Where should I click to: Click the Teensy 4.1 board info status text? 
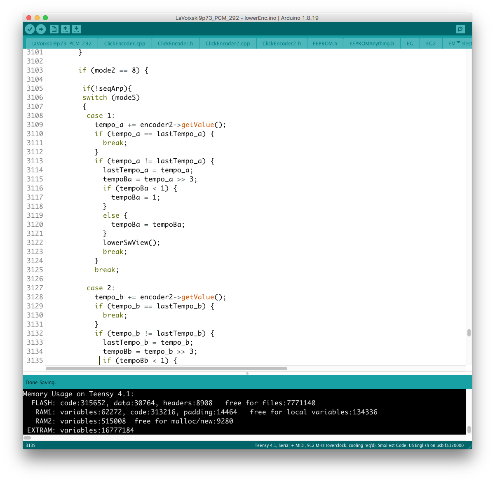tap(359, 445)
